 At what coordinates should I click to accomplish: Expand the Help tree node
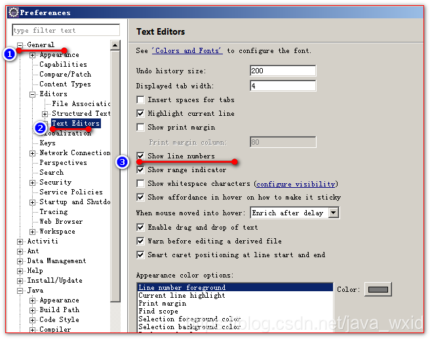(20, 271)
